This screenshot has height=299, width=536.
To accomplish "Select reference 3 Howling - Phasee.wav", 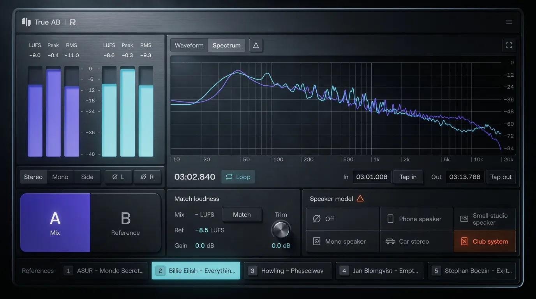I will pyautogui.click(x=288, y=271).
